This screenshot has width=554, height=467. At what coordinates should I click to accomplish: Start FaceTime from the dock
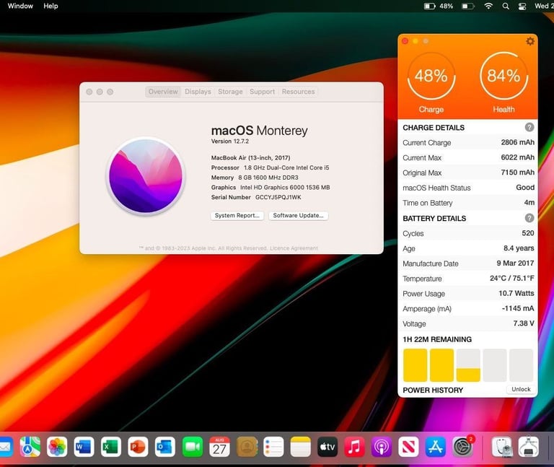192,447
